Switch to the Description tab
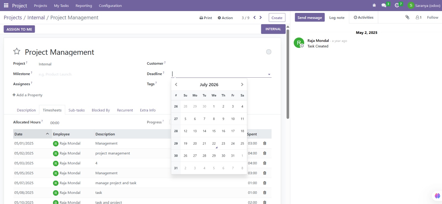This screenshot has width=442, height=204. point(26,110)
